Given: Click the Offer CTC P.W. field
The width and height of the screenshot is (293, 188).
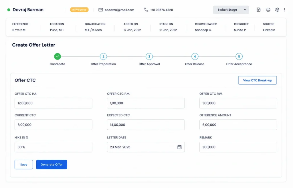Looking at the screenshot, I should [x=238, y=103].
